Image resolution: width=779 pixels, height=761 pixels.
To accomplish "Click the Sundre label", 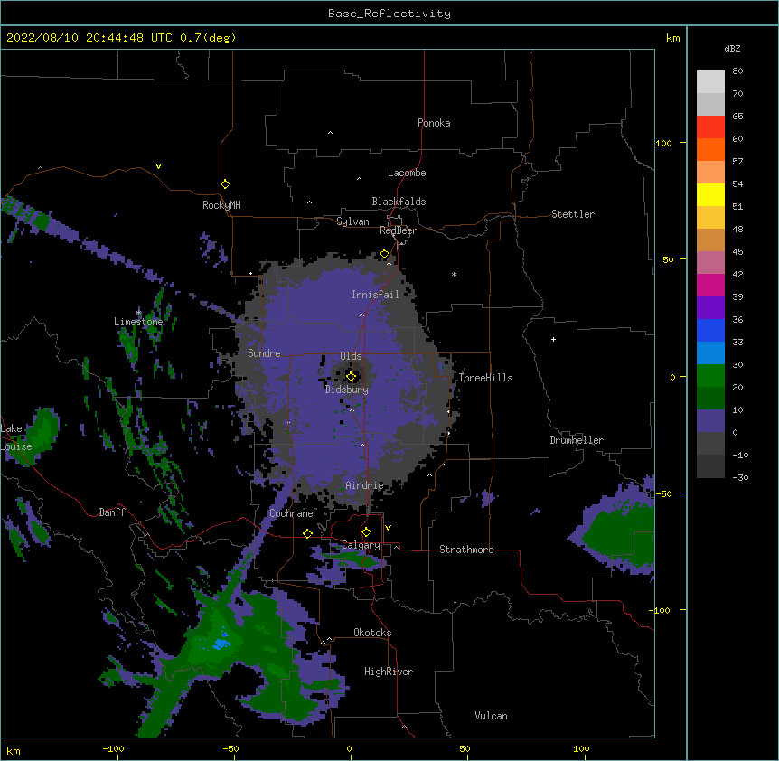I will 264,353.
